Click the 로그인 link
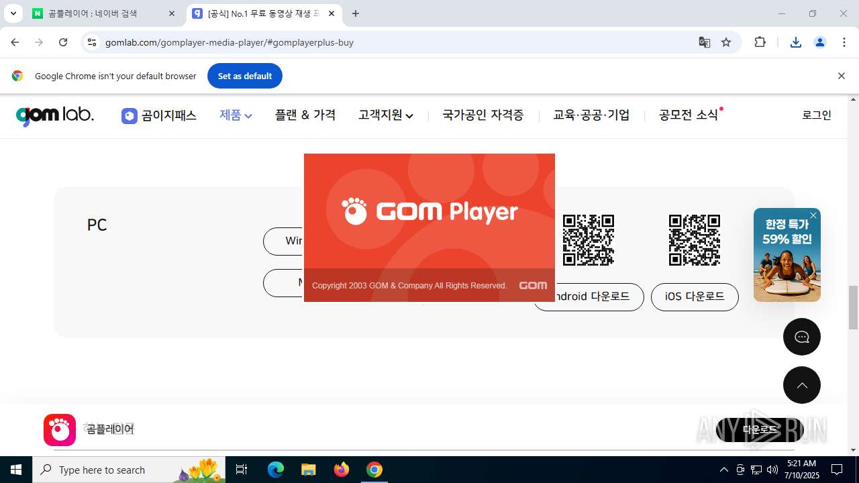 [x=817, y=115]
